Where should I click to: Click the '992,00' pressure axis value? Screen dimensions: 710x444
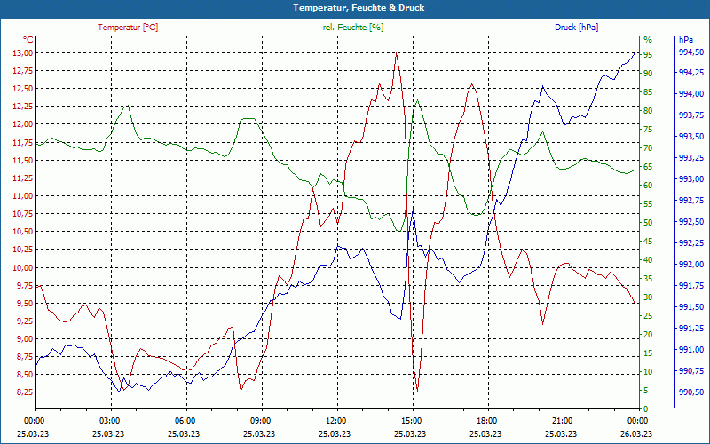pyautogui.click(x=691, y=264)
